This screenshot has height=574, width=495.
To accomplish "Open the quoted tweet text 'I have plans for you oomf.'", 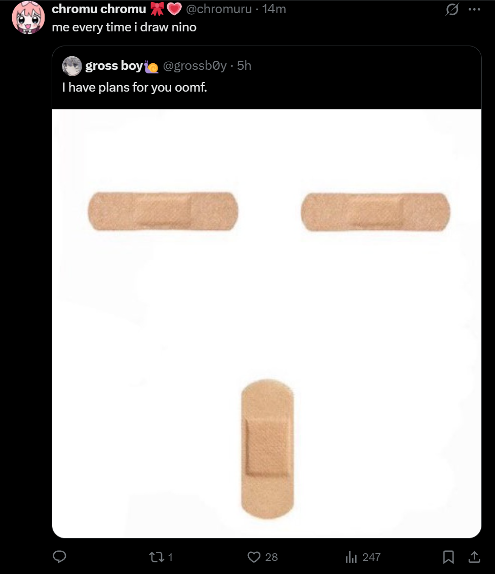I will pyautogui.click(x=134, y=88).
